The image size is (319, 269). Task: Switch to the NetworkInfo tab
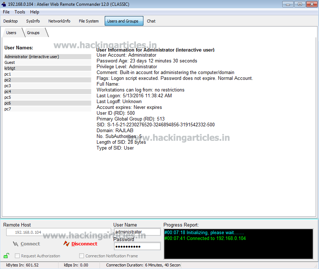click(x=59, y=21)
